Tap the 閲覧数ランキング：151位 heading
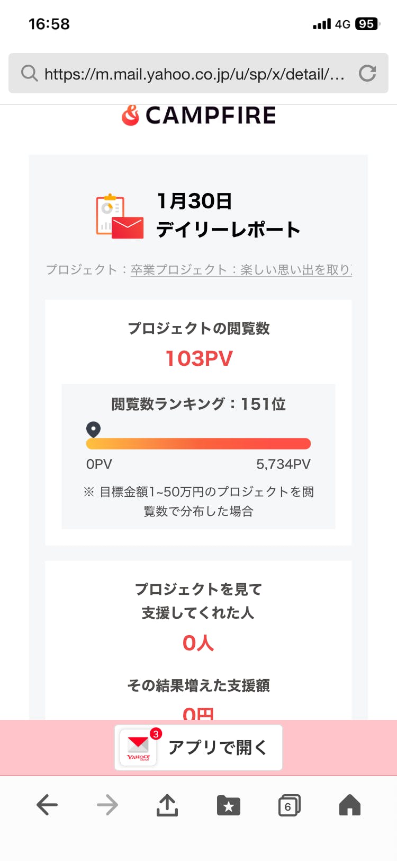This screenshot has width=397, height=861. 198,405
